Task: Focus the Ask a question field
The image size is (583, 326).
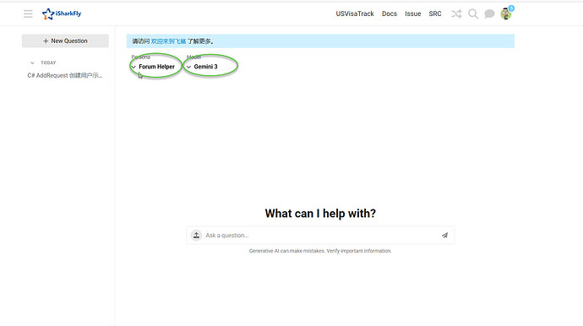Action: [x=320, y=236]
